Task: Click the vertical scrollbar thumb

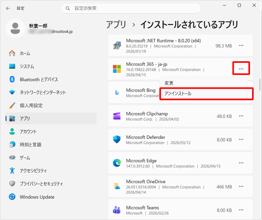Action: [260, 85]
